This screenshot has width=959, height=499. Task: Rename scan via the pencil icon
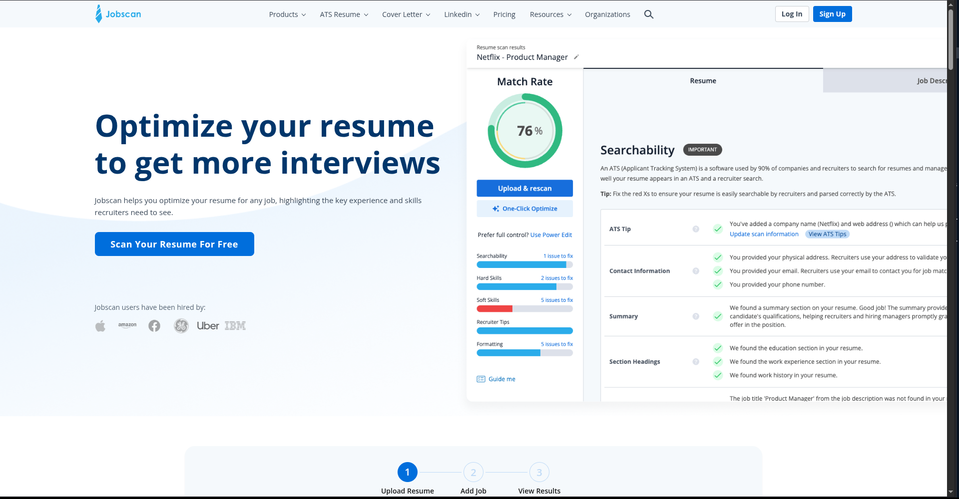coord(576,57)
